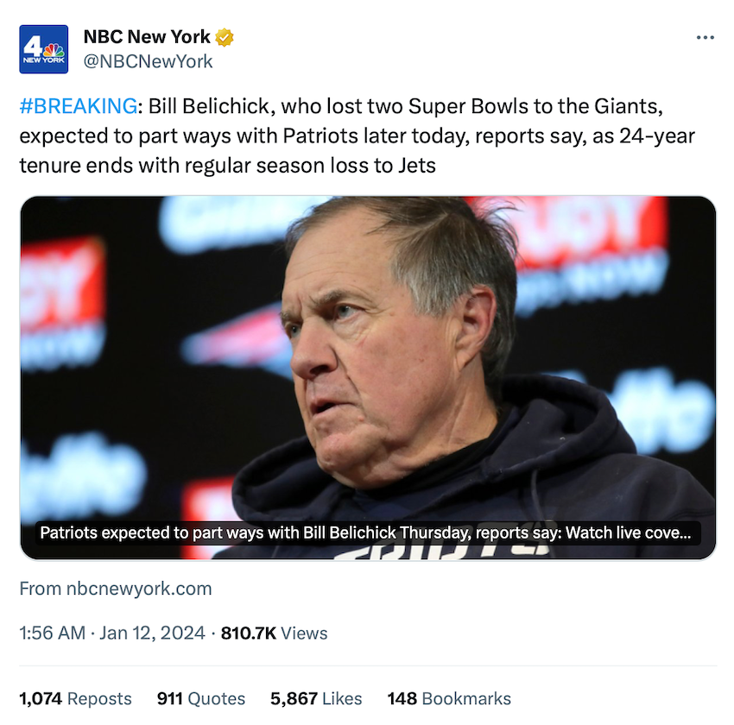Screen dimensions: 734x725
Task: Click the NBC 4 New York avatar logo
Action: (x=43, y=50)
